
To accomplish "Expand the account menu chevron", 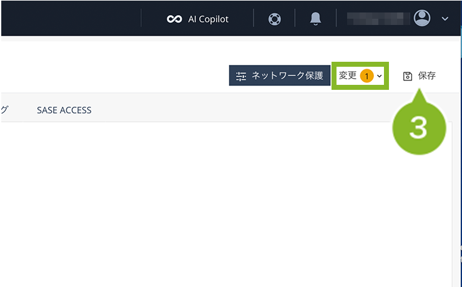I will [x=445, y=19].
